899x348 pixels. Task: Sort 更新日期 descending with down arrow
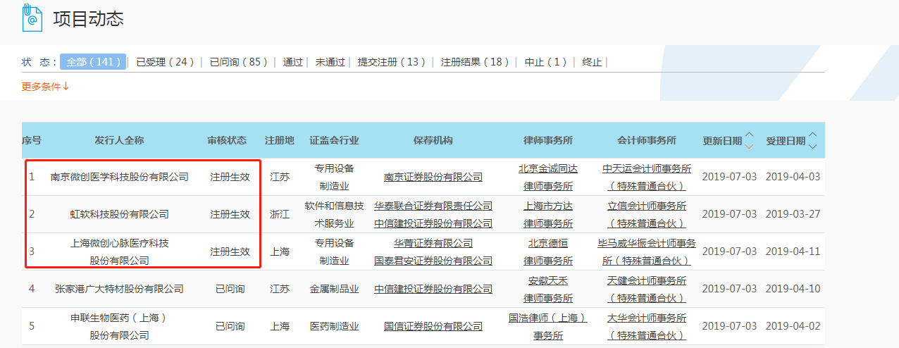(749, 146)
